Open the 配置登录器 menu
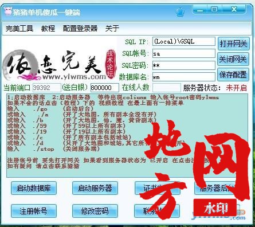The image size is (255, 227). point(80,29)
